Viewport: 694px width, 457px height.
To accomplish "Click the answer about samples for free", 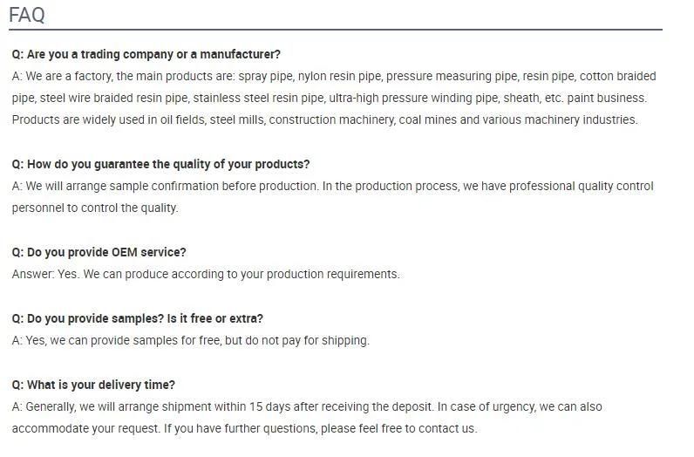I will coord(191,340).
